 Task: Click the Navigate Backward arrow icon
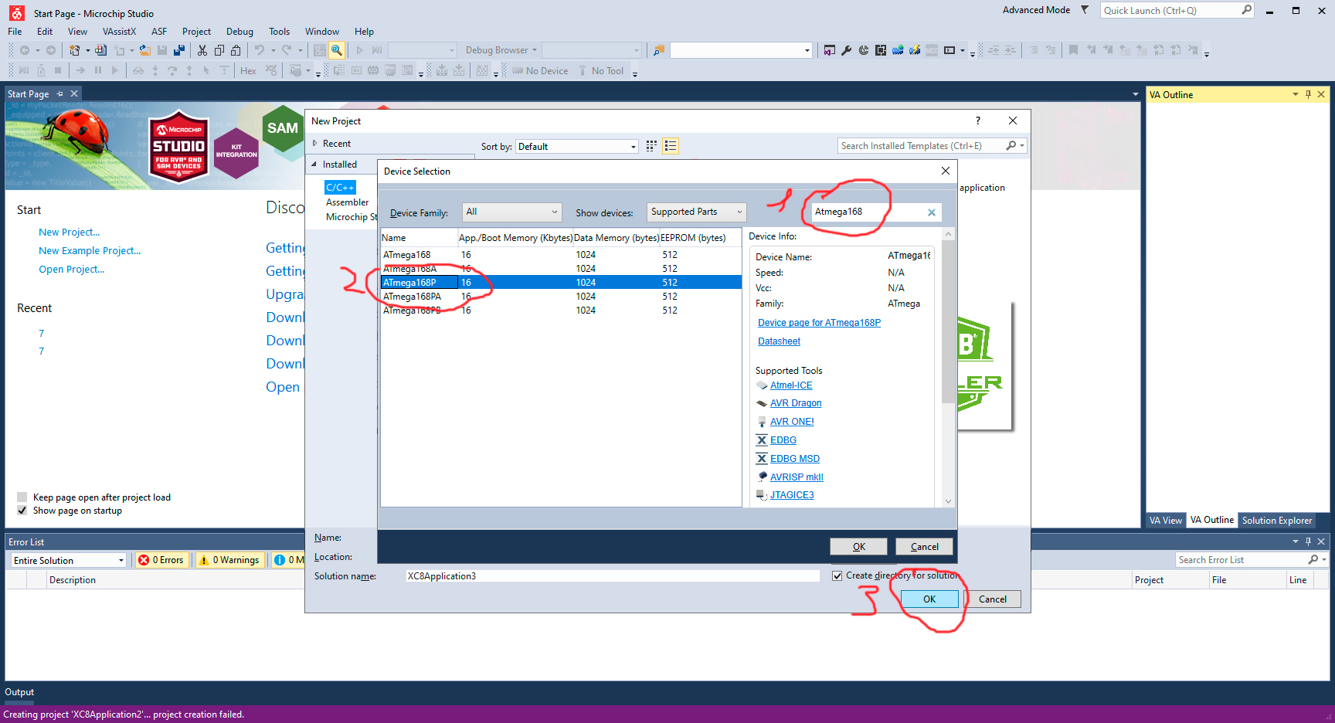click(x=25, y=50)
